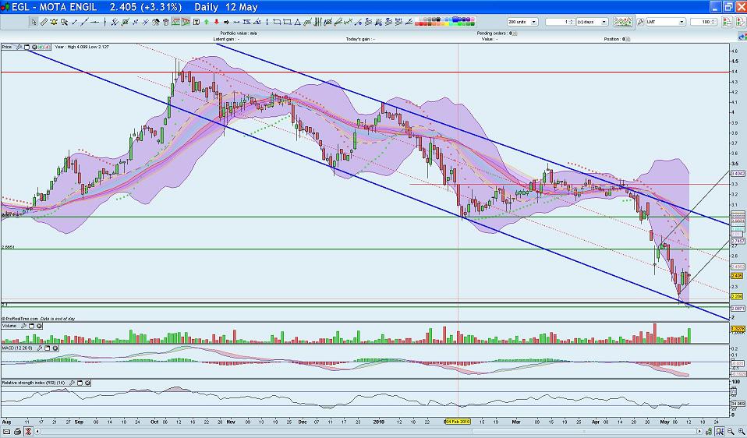This screenshot has height=438, width=747.
Task: Select the green up-arrow marker tool
Action: (207, 22)
